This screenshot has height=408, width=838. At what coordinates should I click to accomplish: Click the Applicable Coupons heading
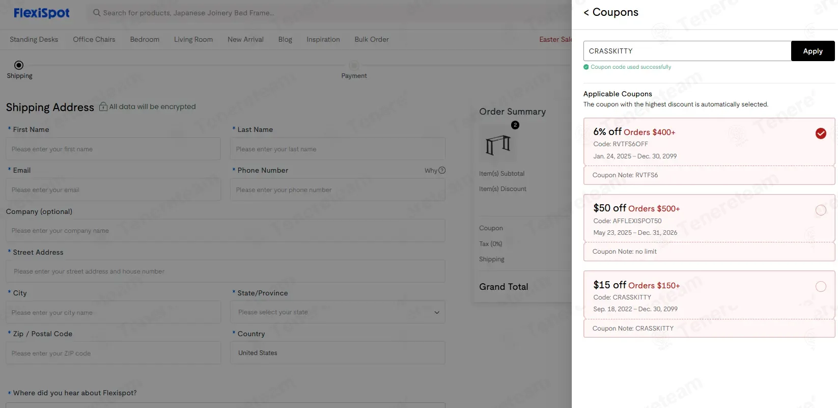[x=618, y=94]
